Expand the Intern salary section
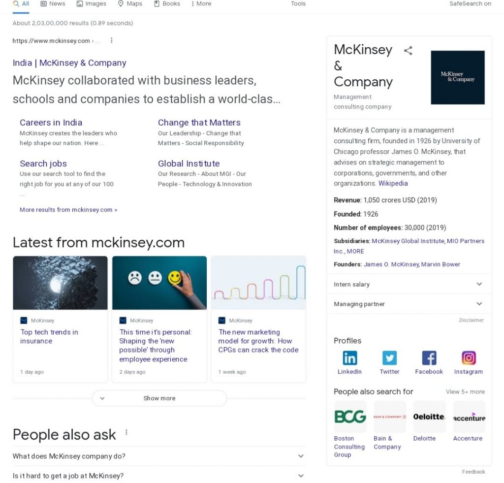 point(409,284)
